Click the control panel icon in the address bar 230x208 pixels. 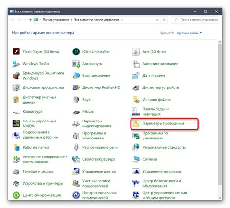[x=36, y=20]
